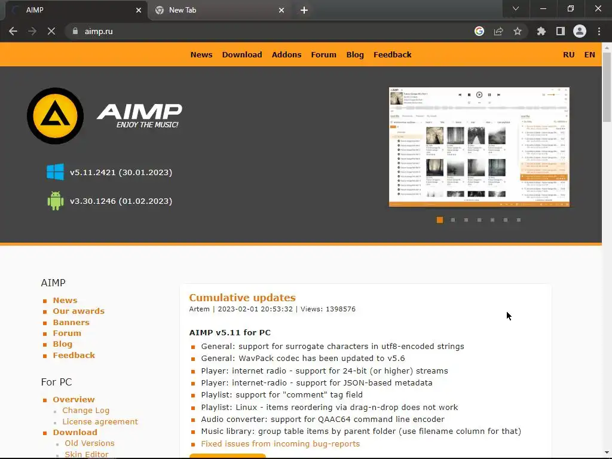Click the AIMP player screenshot preview

point(479,147)
